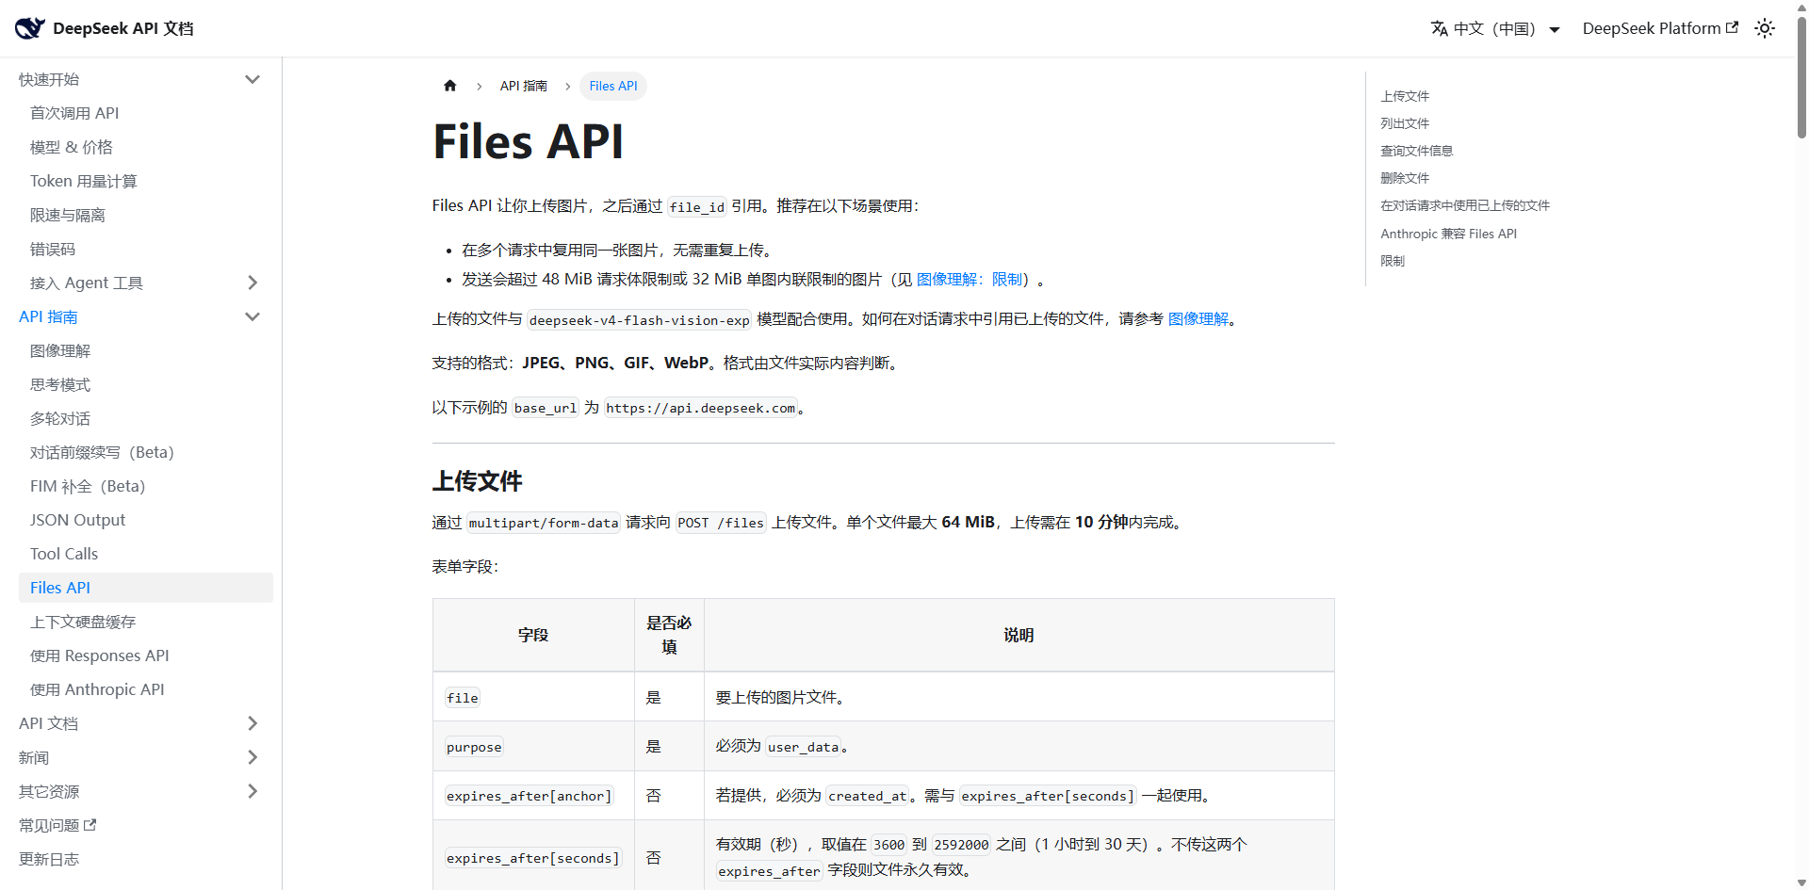Collapse the 快速开始 sidebar section
The height and width of the screenshot is (890, 1809).
[253, 79]
